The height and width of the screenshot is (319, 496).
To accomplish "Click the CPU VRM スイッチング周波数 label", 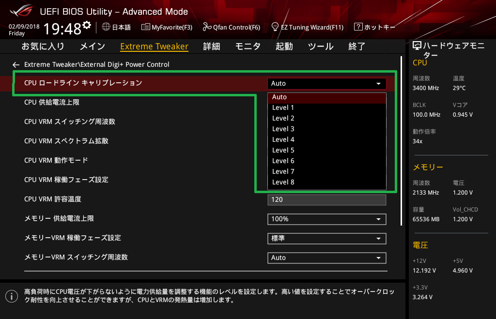I will pos(70,122).
